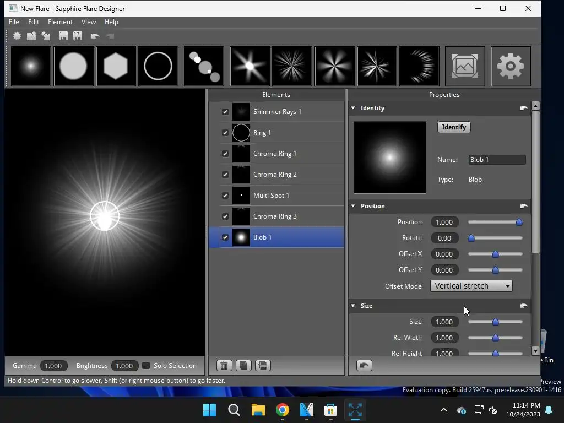Duplicate the selected element icon
Screen dimensions: 564x423
(x=243, y=366)
